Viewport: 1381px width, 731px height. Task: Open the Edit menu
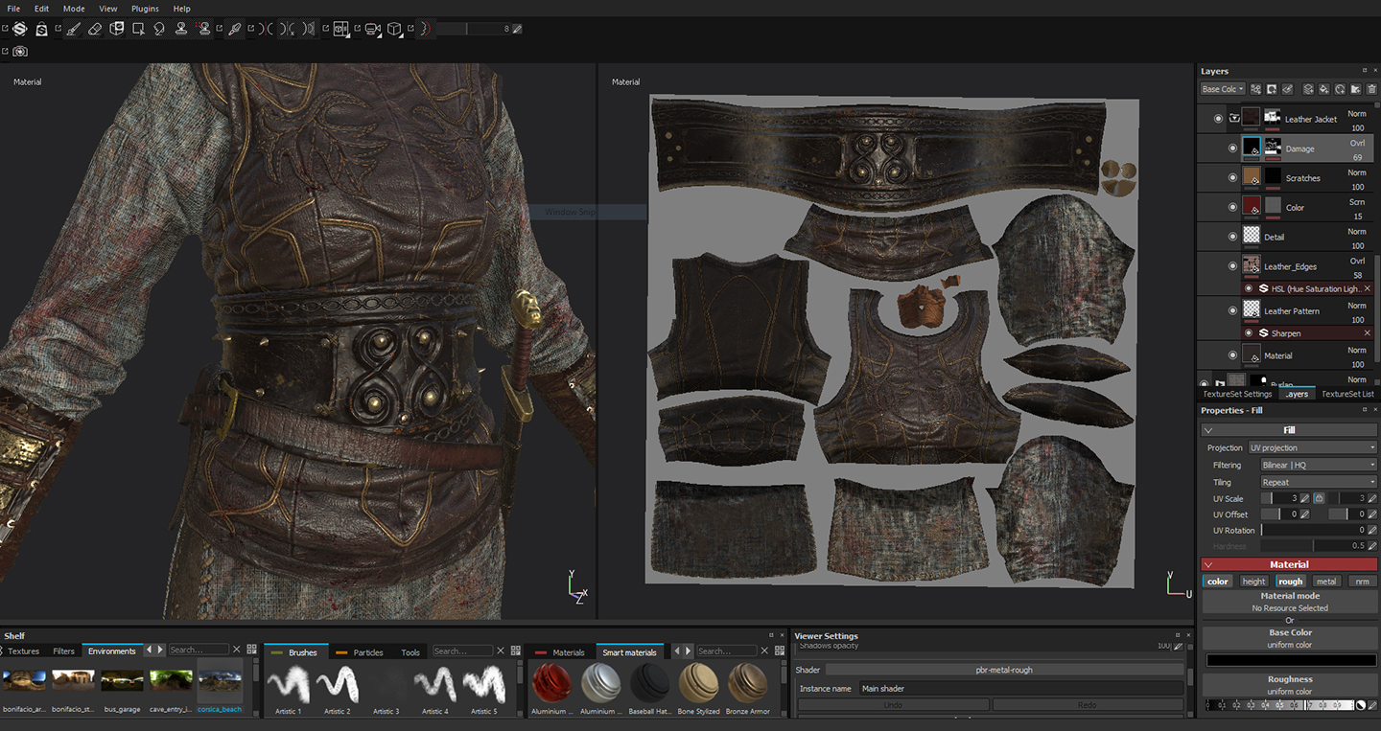(41, 9)
